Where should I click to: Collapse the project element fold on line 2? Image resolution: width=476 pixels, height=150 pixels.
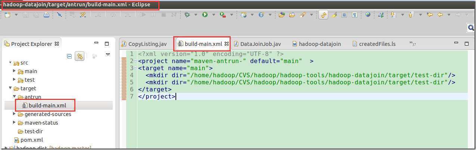(135, 61)
